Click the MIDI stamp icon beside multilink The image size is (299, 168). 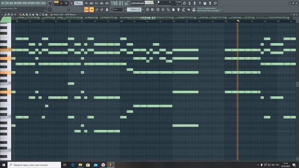pyautogui.click(x=107, y=9)
